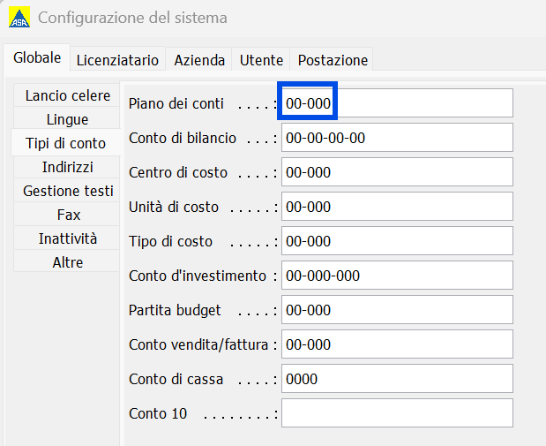The image size is (546, 446).
Task: Select the Fax side tab
Action: (67, 215)
